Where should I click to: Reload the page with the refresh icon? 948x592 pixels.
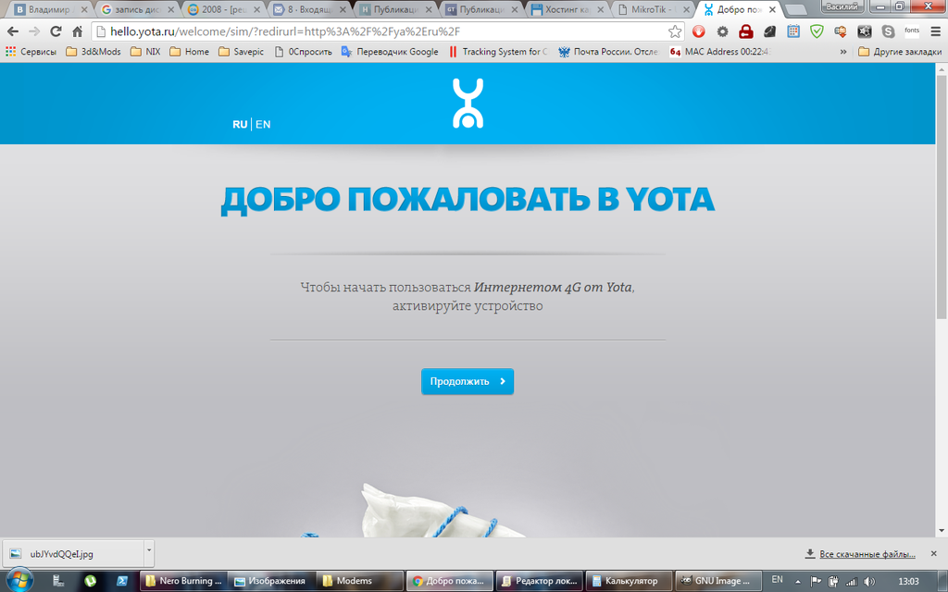[56, 32]
